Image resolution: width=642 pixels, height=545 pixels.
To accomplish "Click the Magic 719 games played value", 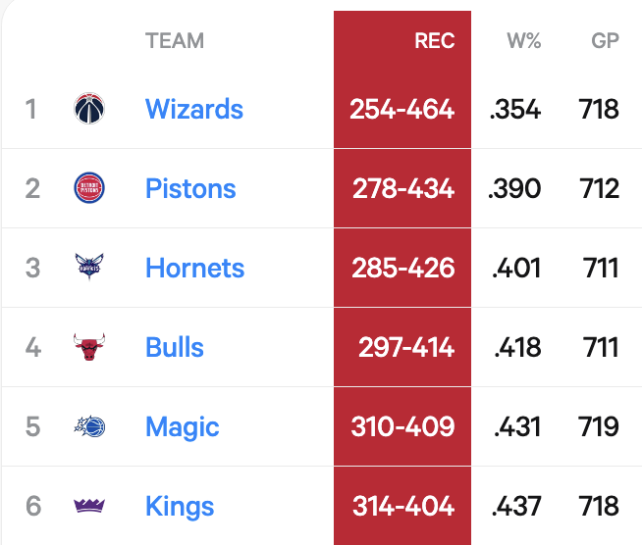I will point(599,426).
